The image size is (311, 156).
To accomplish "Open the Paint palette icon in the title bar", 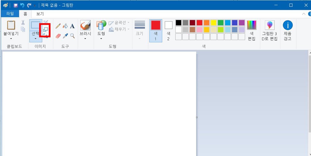I will coord(5,5).
